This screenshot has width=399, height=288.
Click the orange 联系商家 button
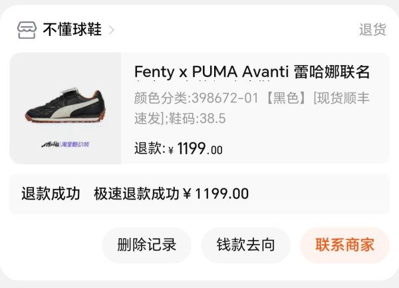[344, 245]
